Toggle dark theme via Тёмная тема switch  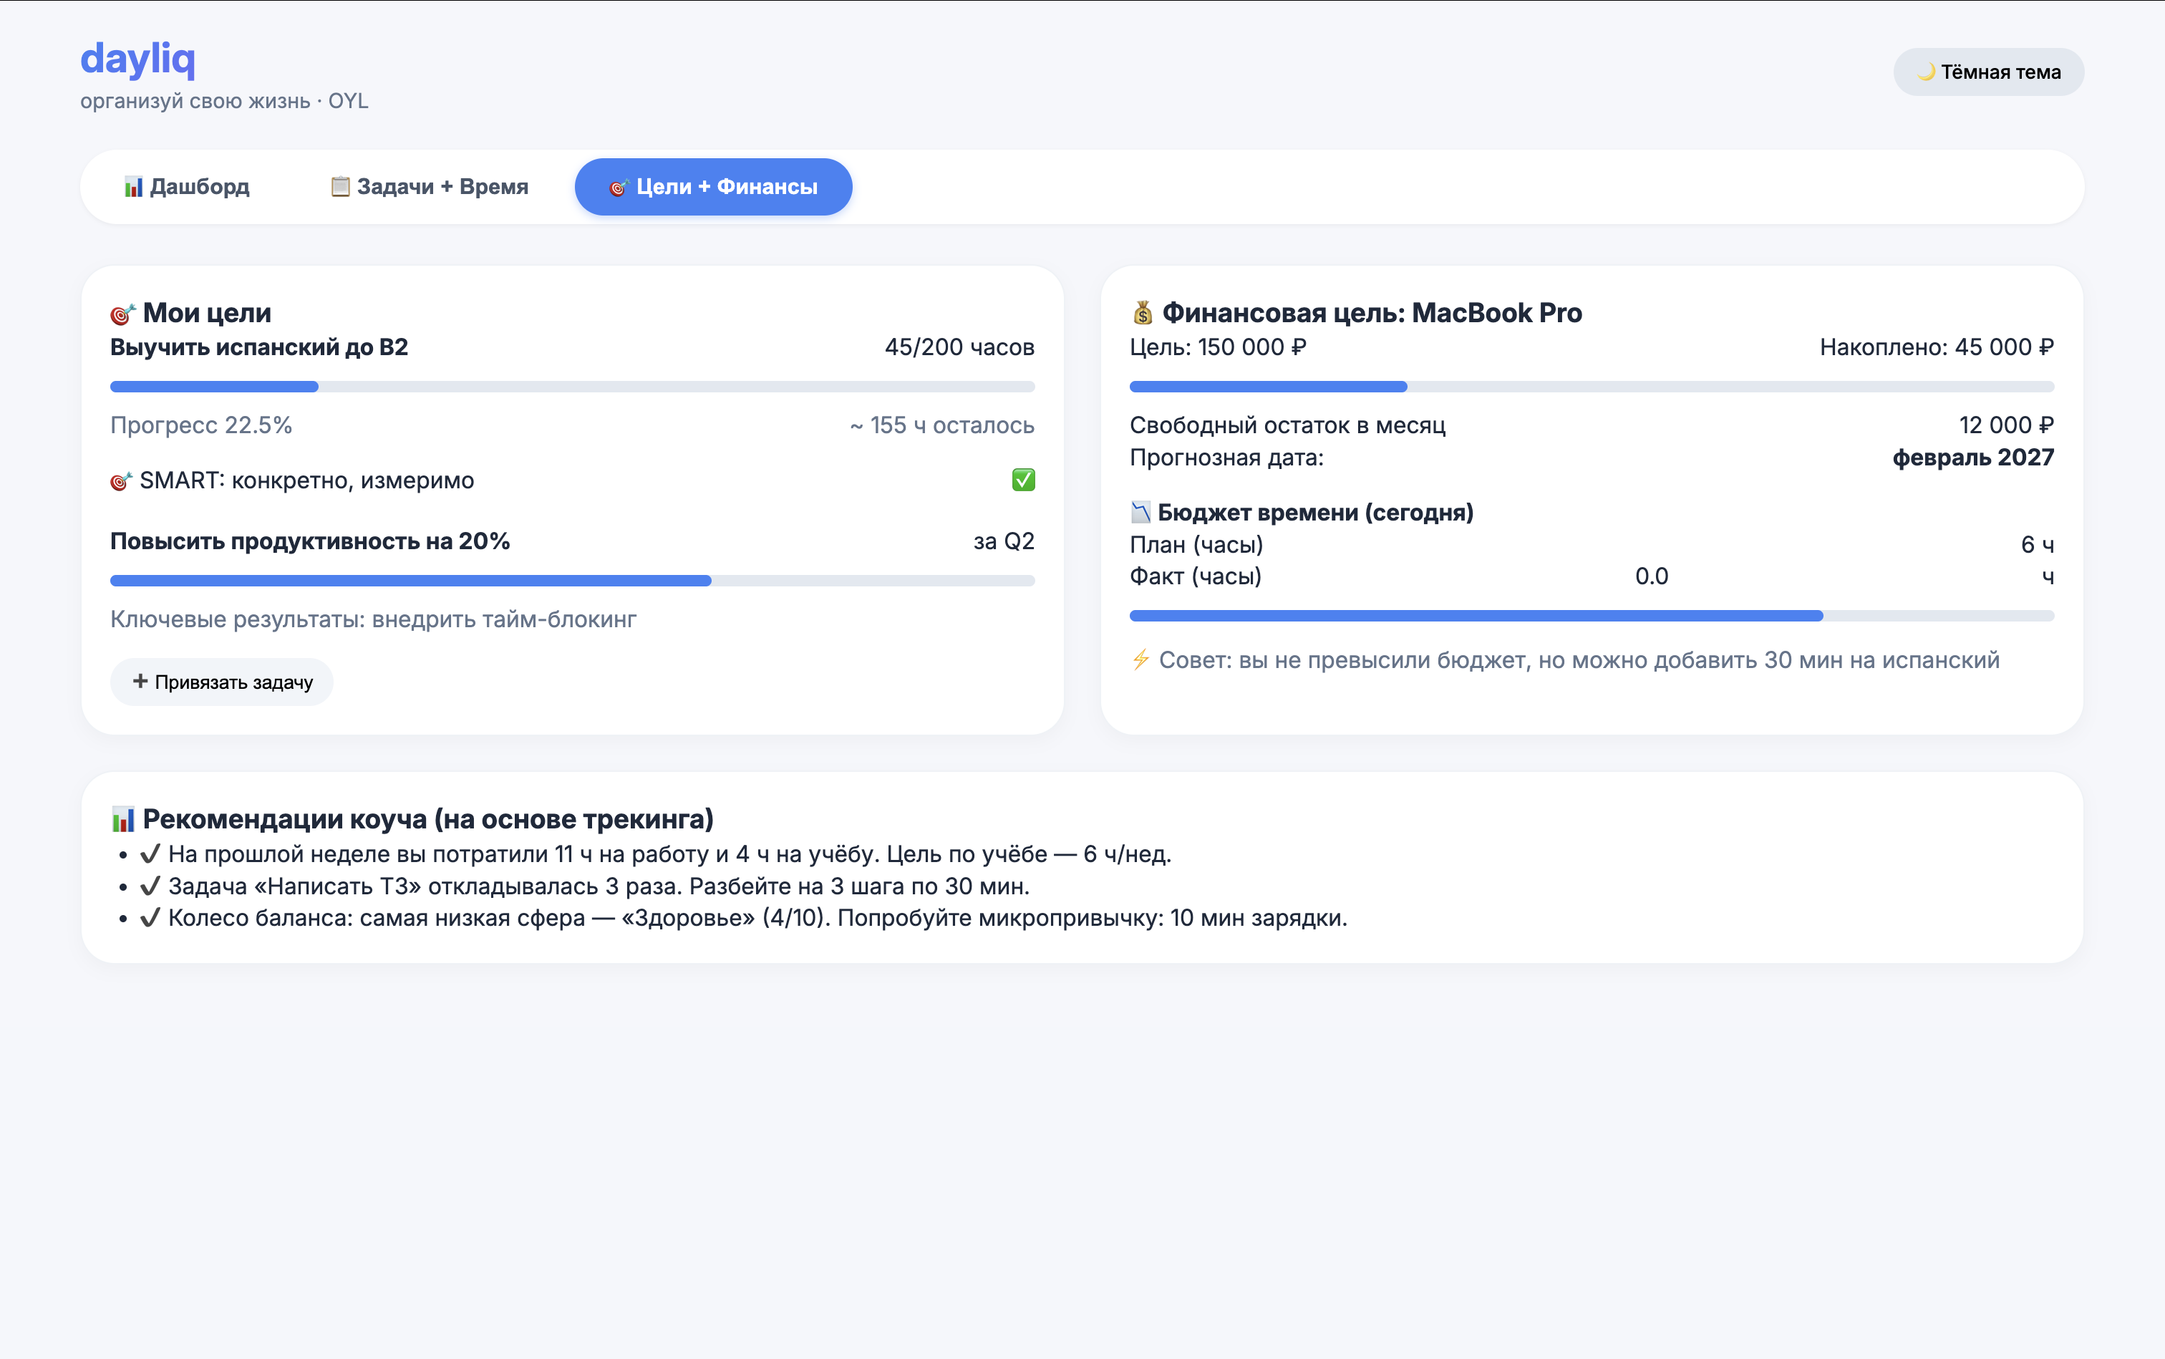tap(1987, 72)
